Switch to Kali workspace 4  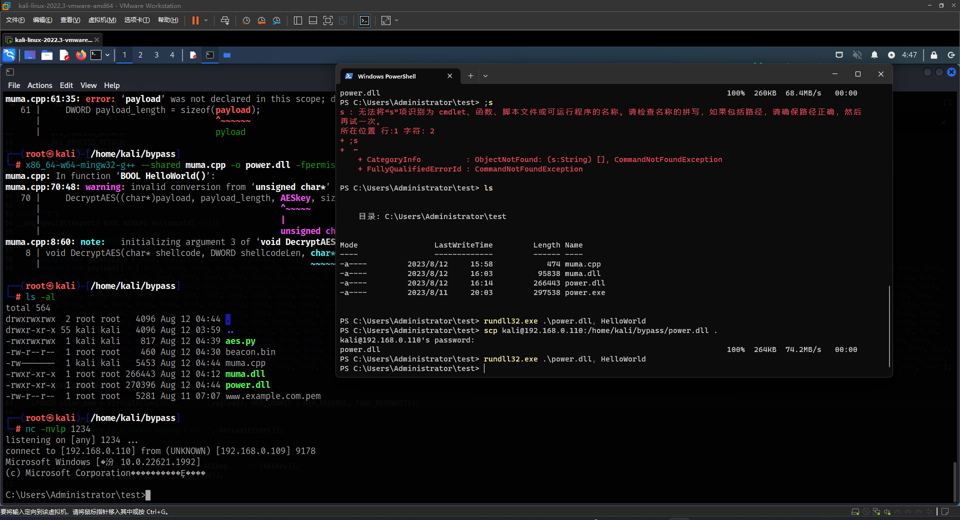(x=172, y=55)
